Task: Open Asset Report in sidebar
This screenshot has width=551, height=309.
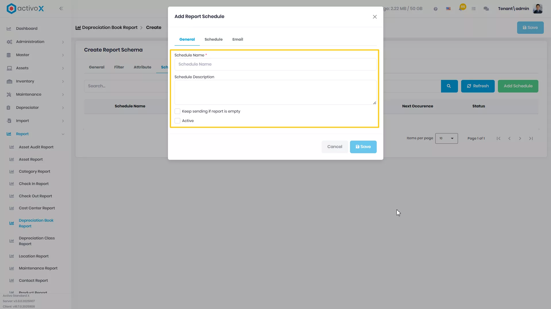Action: pos(31,160)
